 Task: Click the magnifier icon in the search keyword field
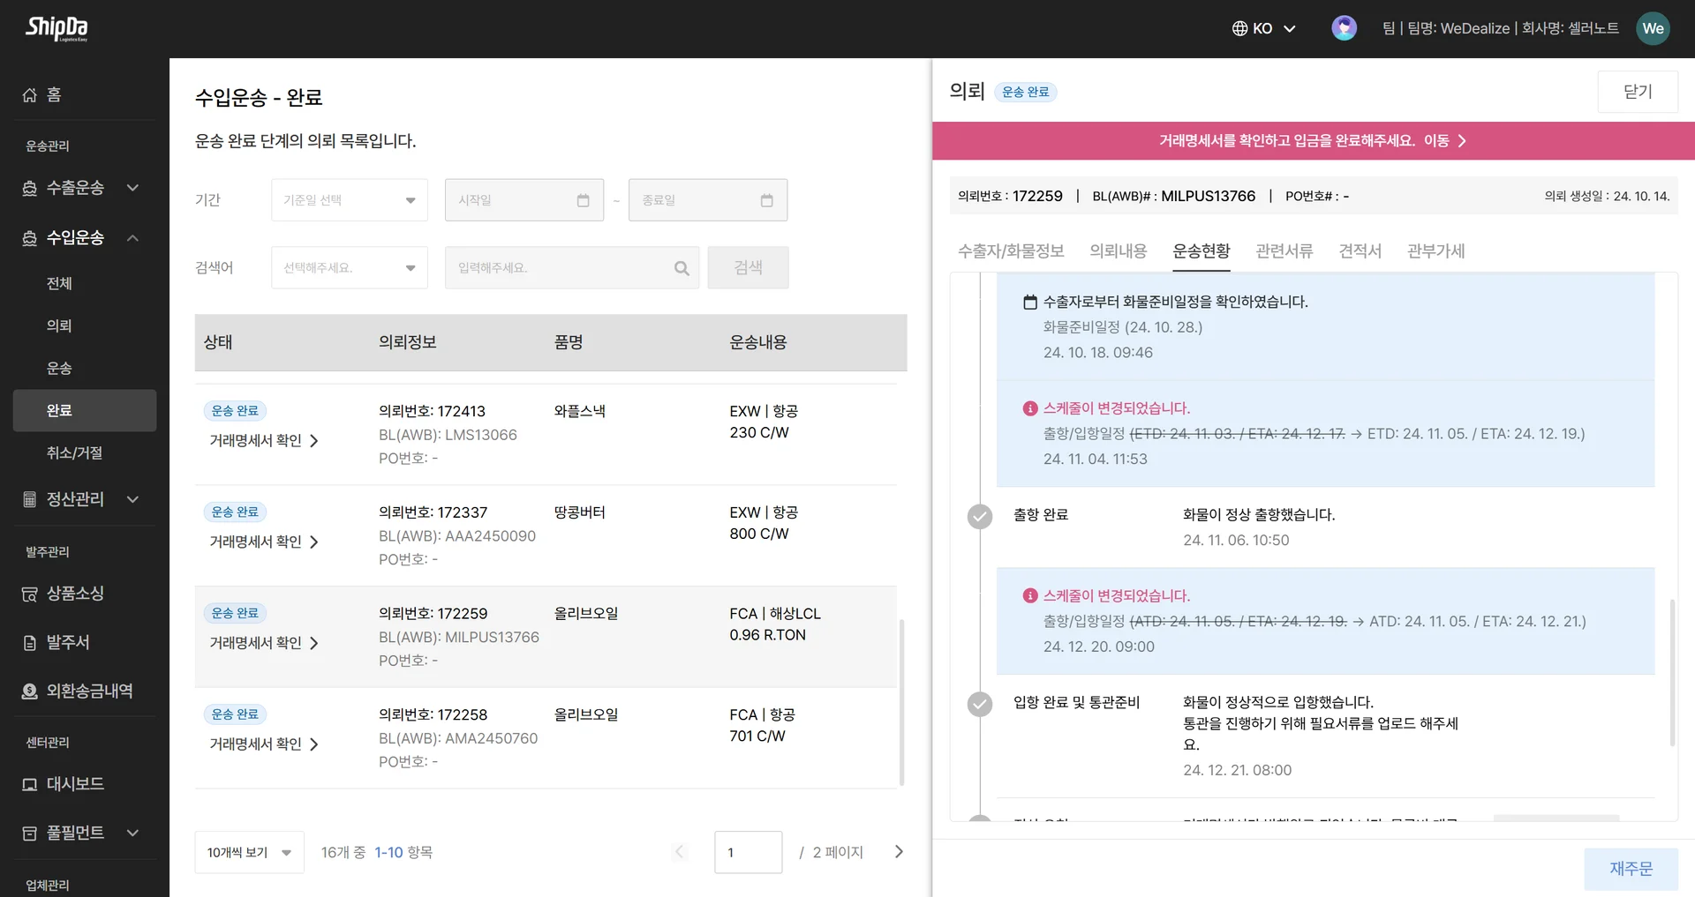click(x=681, y=267)
